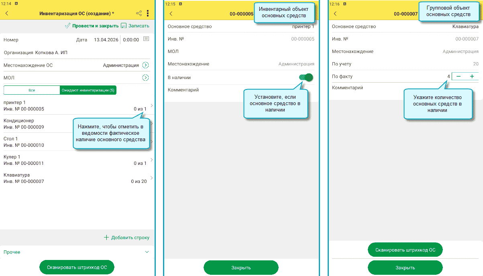This screenshot has width=483, height=276.
Task: Switch to the Все tab
Action: (32, 90)
